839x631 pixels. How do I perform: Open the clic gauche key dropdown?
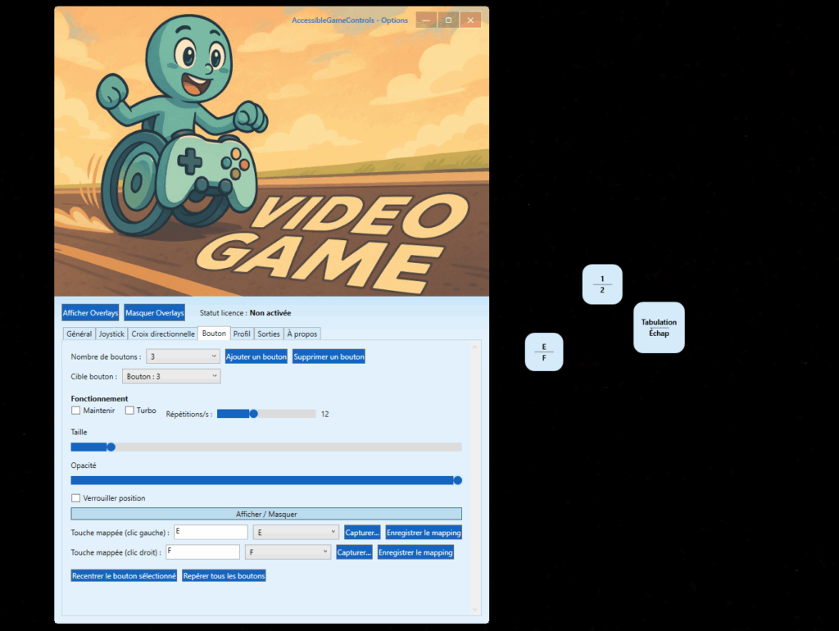(x=296, y=533)
